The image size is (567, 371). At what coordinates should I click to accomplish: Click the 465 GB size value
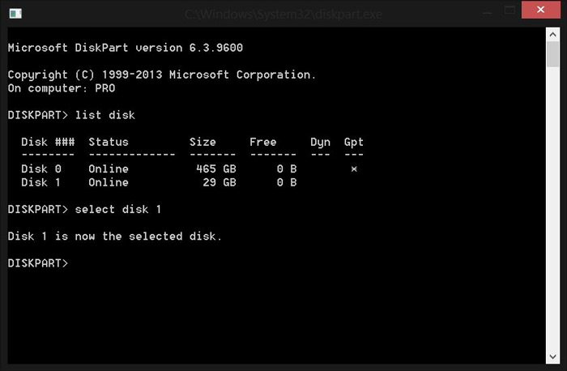point(215,169)
